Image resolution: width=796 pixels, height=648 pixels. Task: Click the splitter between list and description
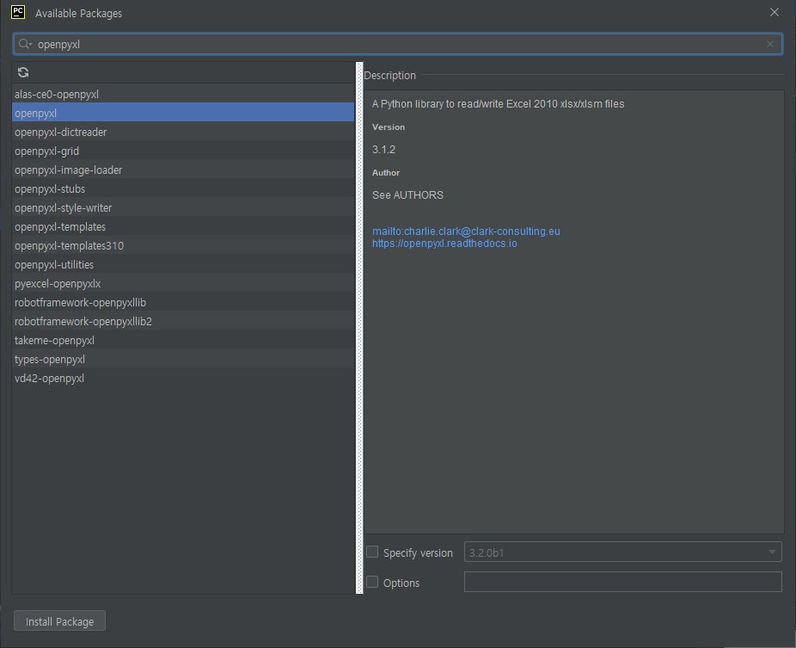359,328
